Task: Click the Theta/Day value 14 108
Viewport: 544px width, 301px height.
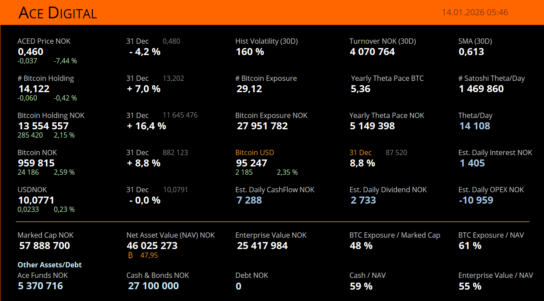Action: click(x=475, y=126)
